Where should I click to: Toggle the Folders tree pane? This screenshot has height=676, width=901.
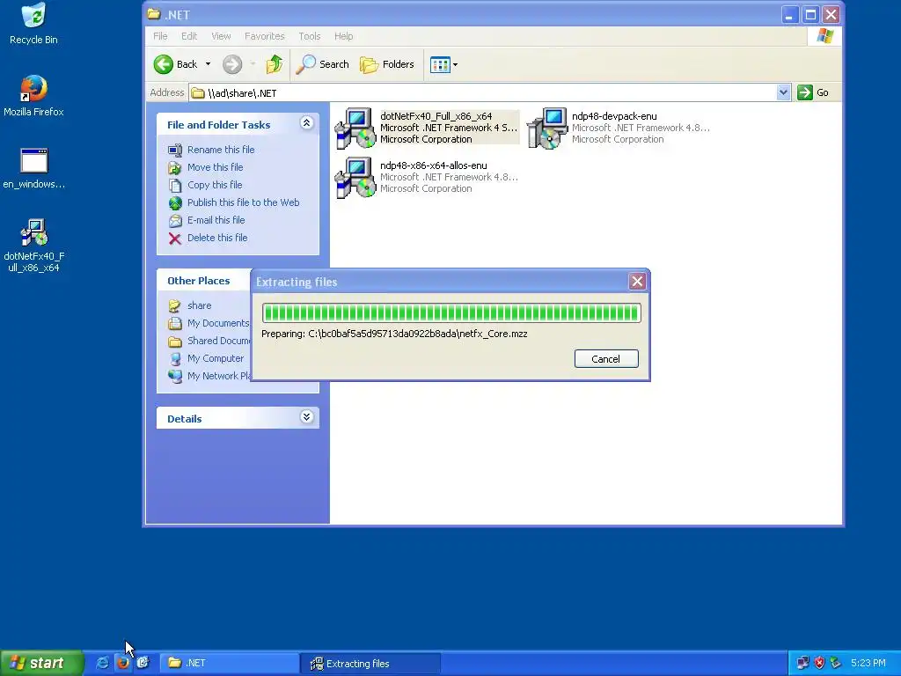pyautogui.click(x=387, y=64)
